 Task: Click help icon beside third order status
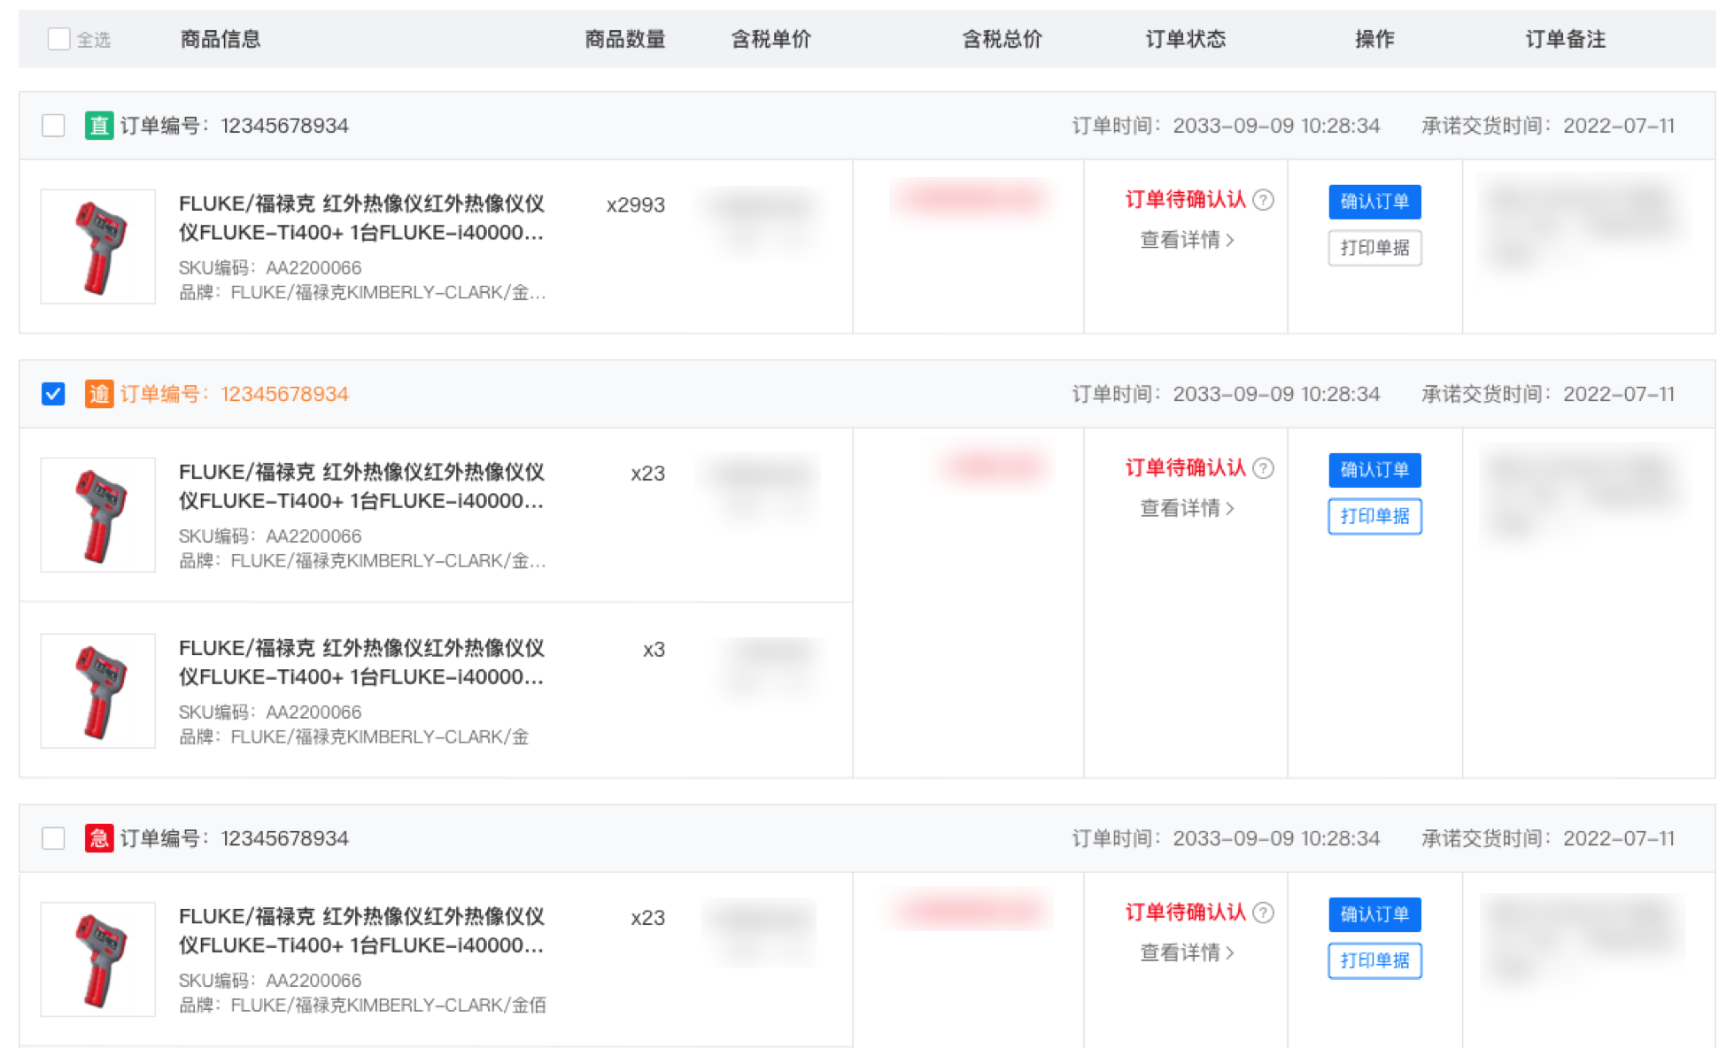click(1264, 913)
